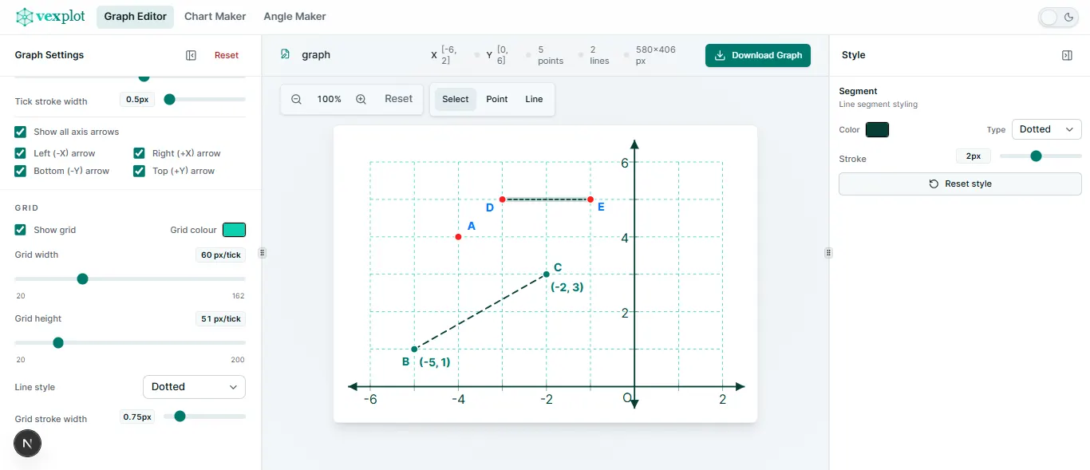Screen dimensions: 1090x470
Task: Toggle Bottom (-Y) arrow checkbox
Action: click(21, 171)
